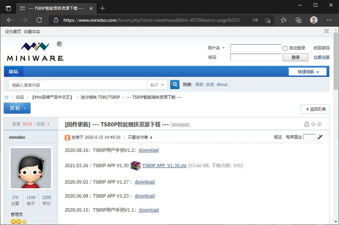Click the browser Forward arrow
This screenshot has width=339, height=225.
pos(24,20)
